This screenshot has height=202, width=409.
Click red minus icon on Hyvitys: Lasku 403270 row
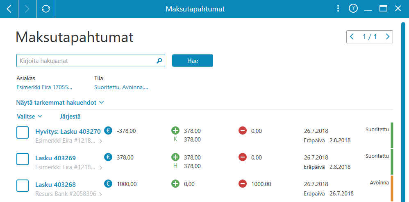[243, 130]
